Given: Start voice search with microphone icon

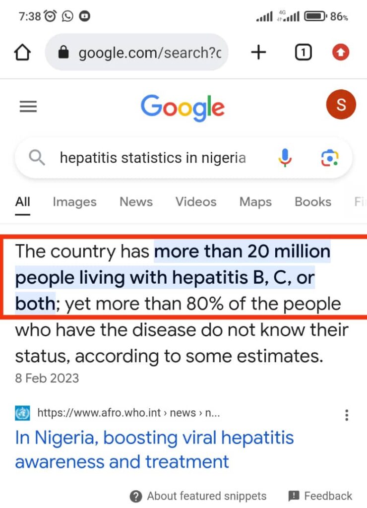Looking at the screenshot, I should [x=285, y=158].
